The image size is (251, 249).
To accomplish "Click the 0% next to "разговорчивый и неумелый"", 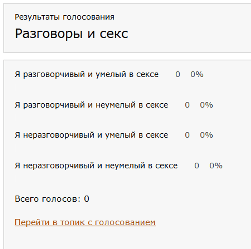I will pos(206,105).
